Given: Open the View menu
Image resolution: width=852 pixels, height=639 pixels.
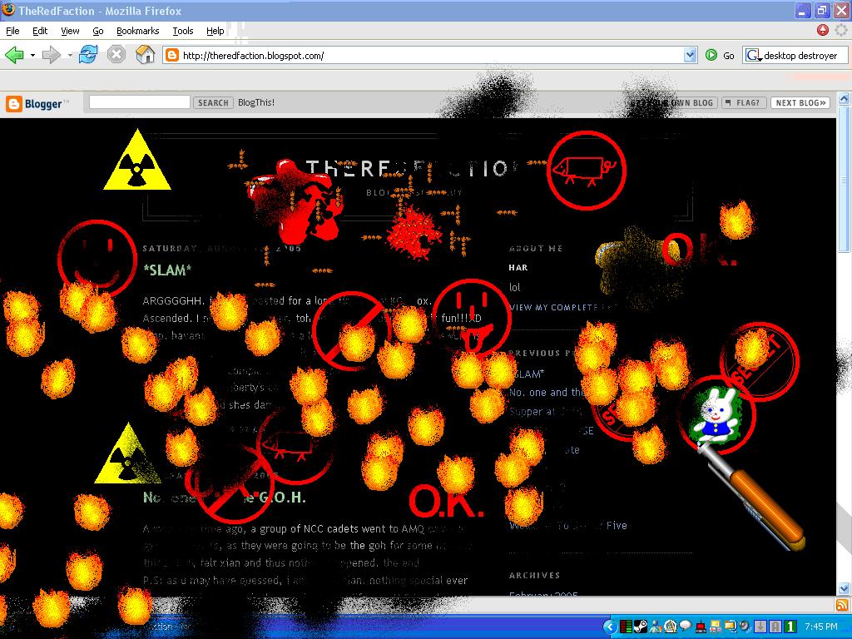Looking at the screenshot, I should 70,31.
